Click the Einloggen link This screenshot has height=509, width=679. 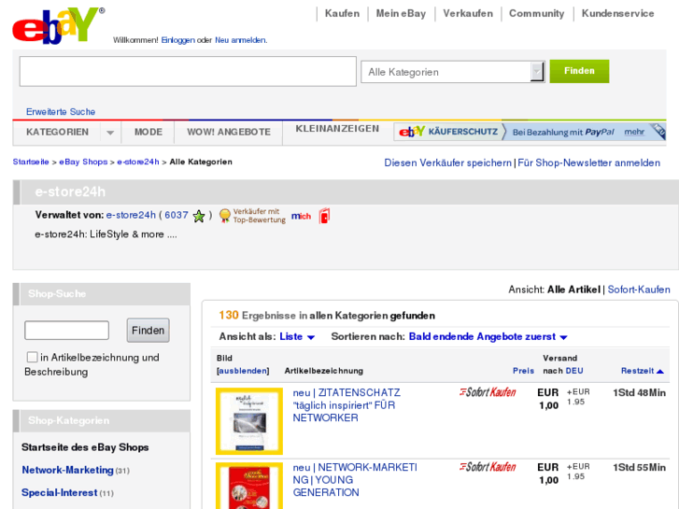[178, 40]
